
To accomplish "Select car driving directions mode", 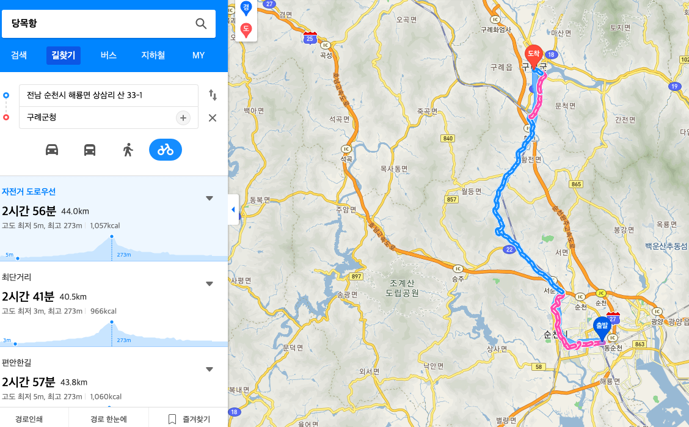I will click(x=52, y=150).
